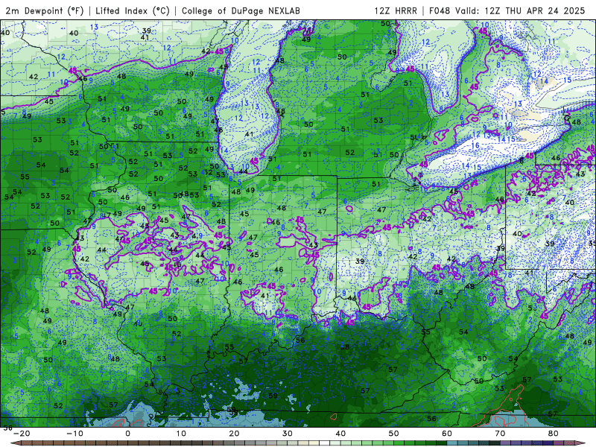Click the '60' color scale label

point(447,434)
